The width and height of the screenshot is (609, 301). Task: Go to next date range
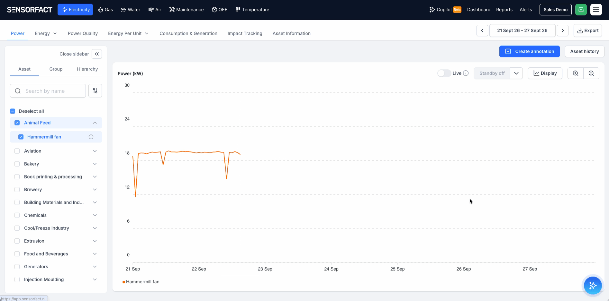click(x=563, y=30)
